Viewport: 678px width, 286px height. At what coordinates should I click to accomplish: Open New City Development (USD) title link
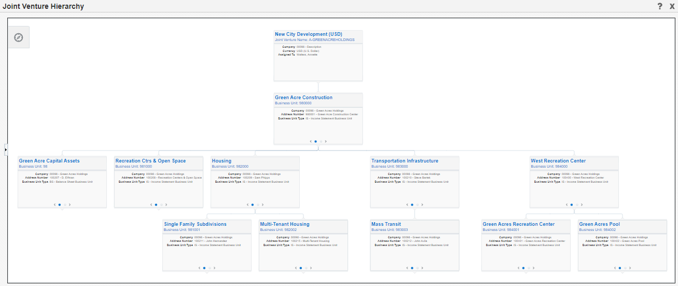309,34
